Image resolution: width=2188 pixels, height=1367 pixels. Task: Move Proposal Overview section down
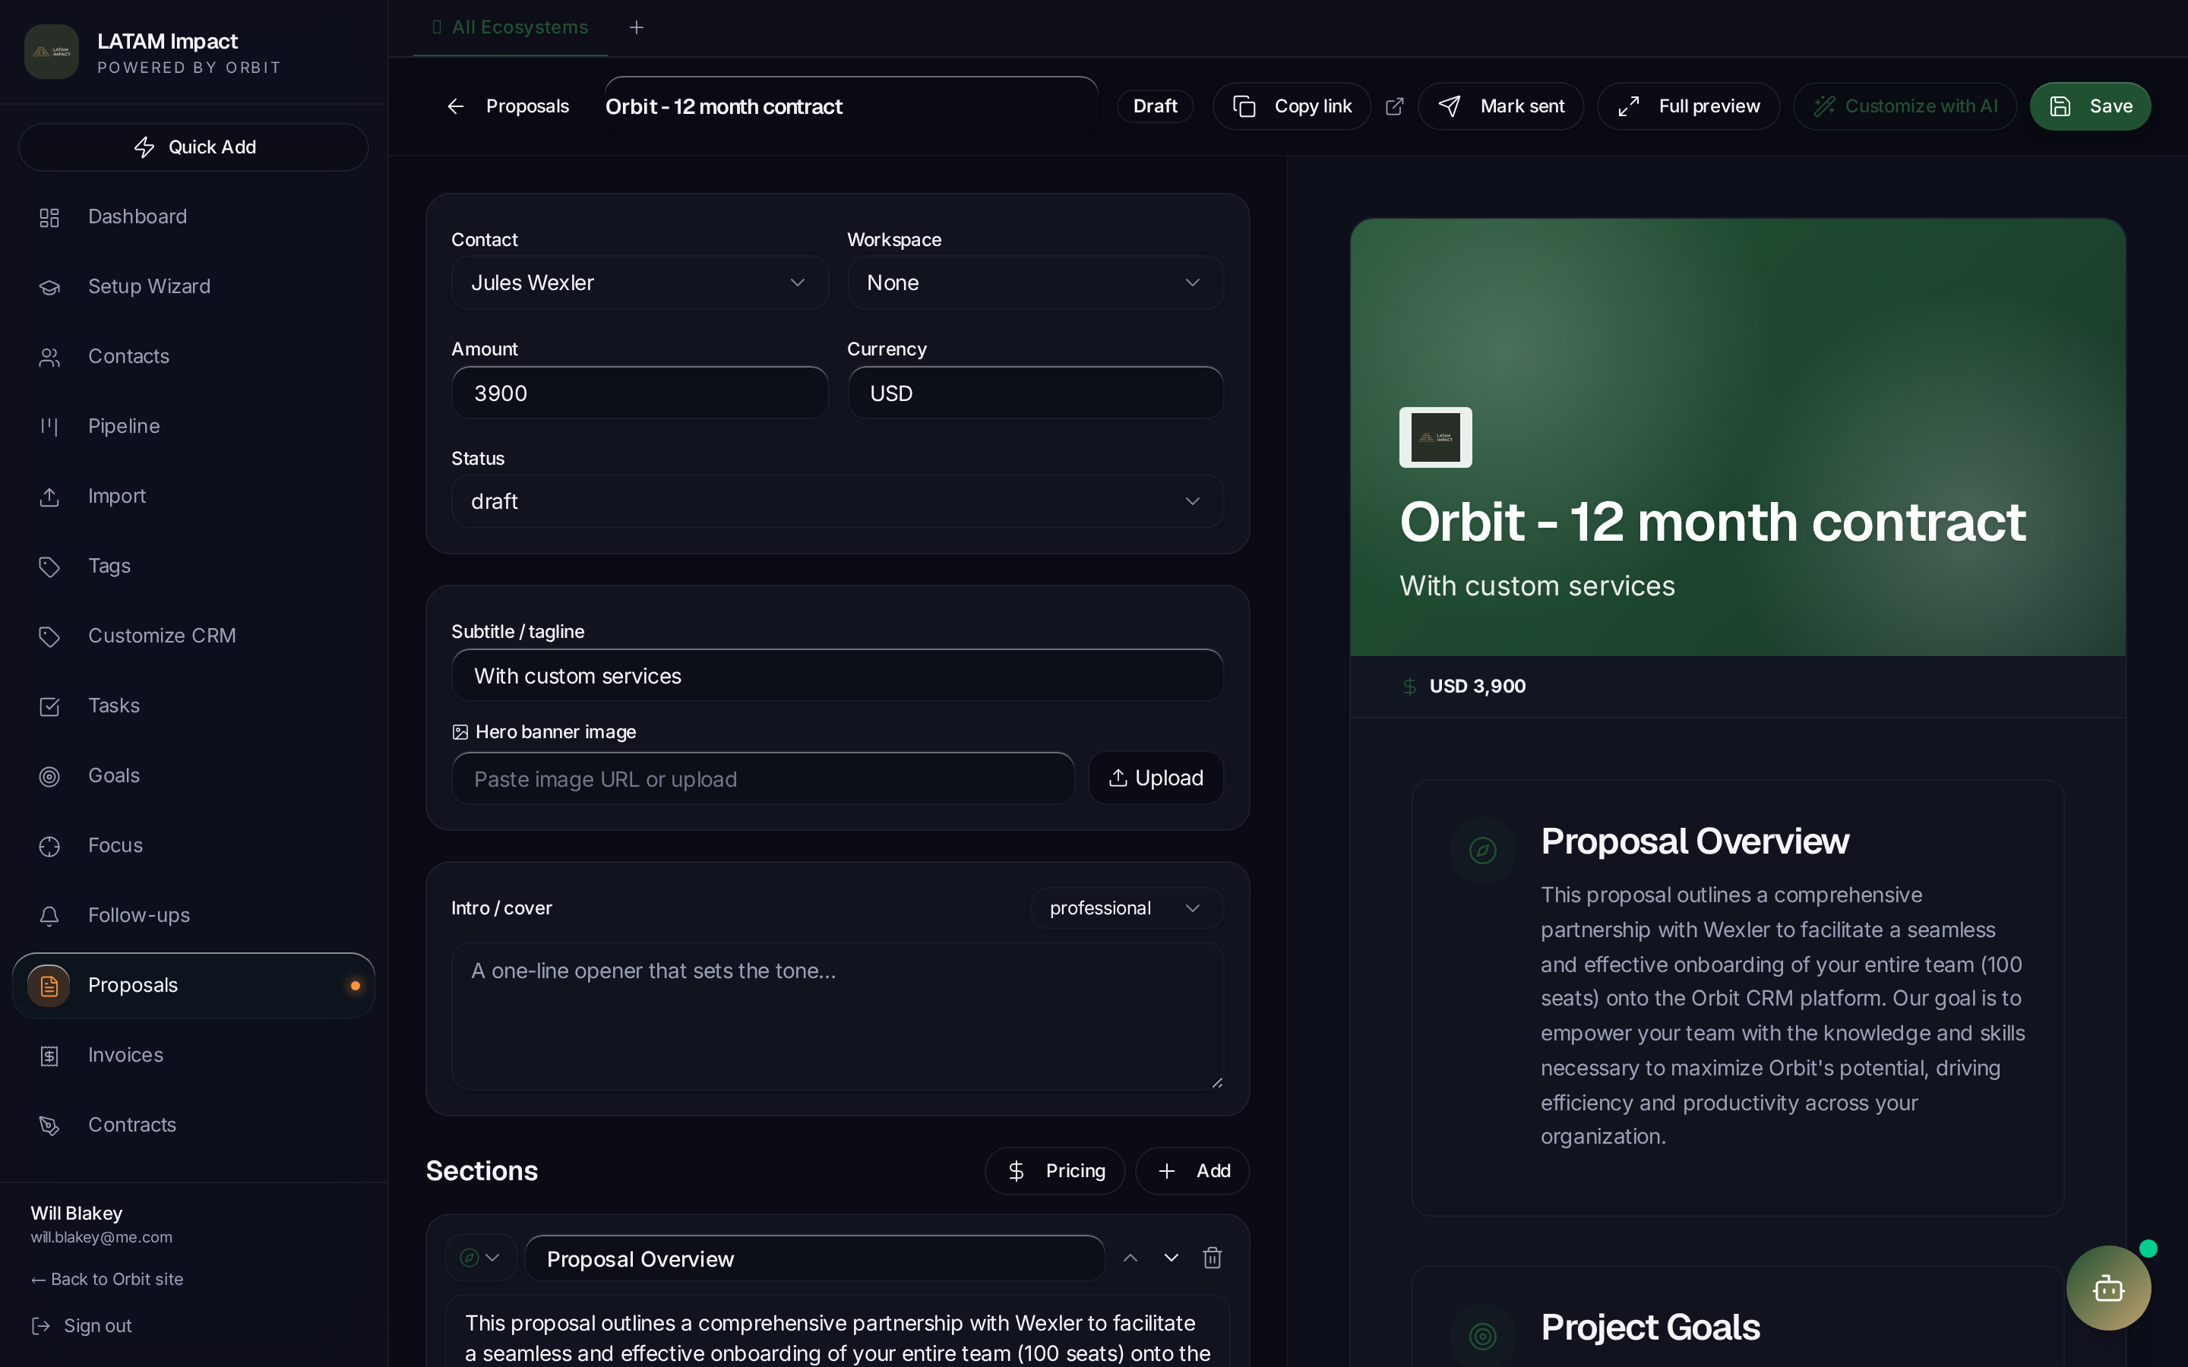click(x=1171, y=1258)
